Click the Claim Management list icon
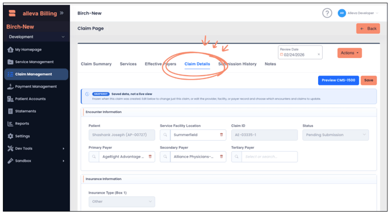 pos(11,74)
